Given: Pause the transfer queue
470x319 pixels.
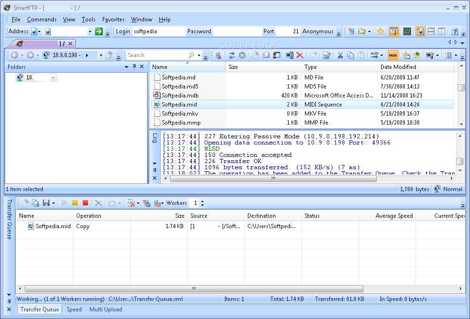Looking at the screenshot, I should point(75,203).
